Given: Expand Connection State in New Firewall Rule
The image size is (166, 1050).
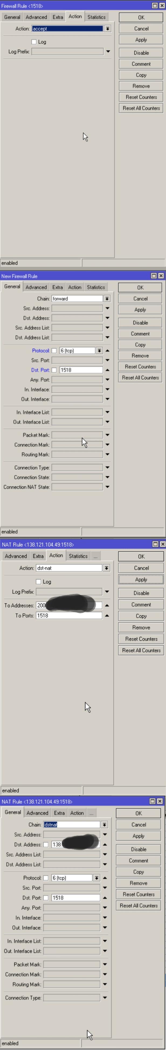Looking at the screenshot, I should tap(108, 477).
